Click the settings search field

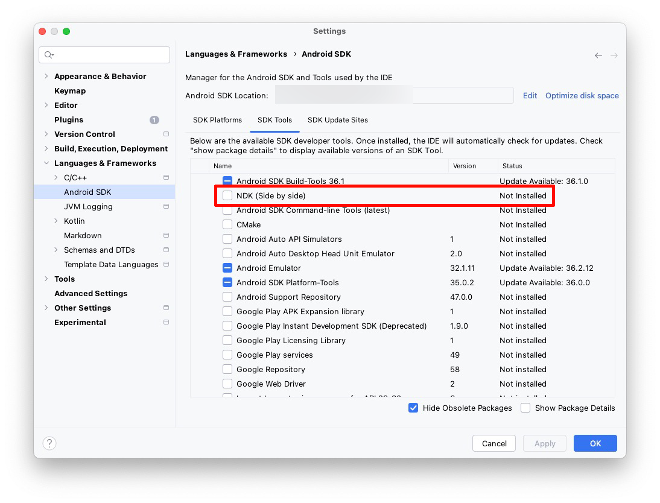[x=104, y=55]
